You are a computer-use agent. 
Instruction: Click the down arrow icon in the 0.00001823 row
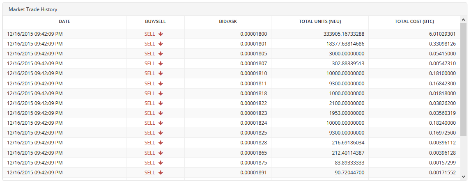coord(161,113)
